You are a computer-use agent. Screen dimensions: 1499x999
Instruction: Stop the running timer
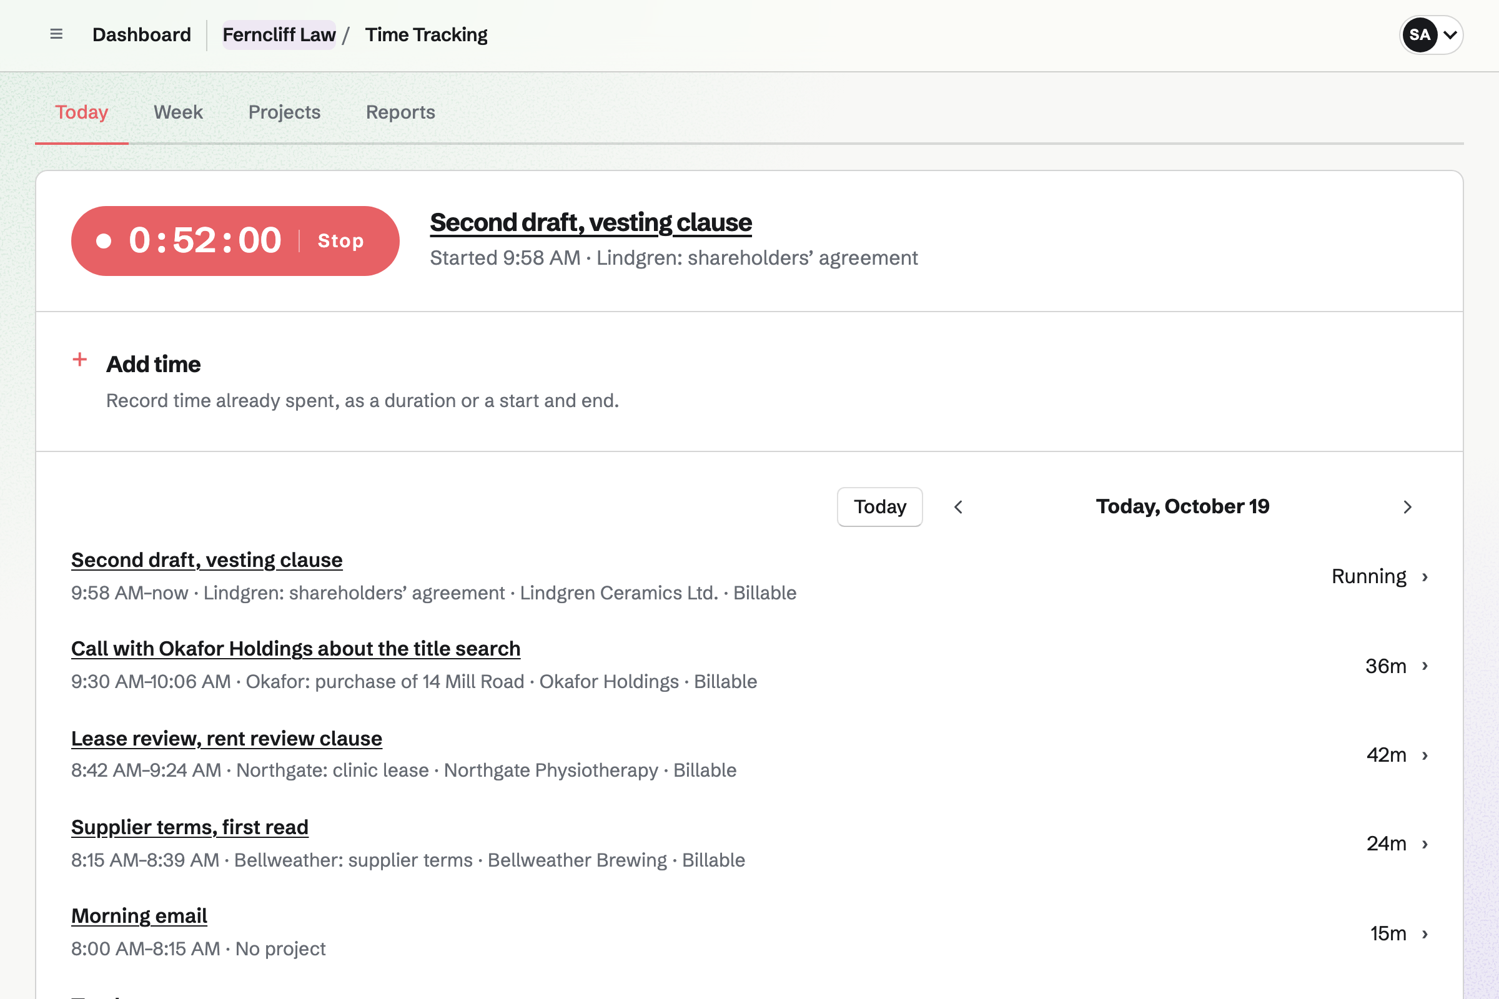point(341,241)
